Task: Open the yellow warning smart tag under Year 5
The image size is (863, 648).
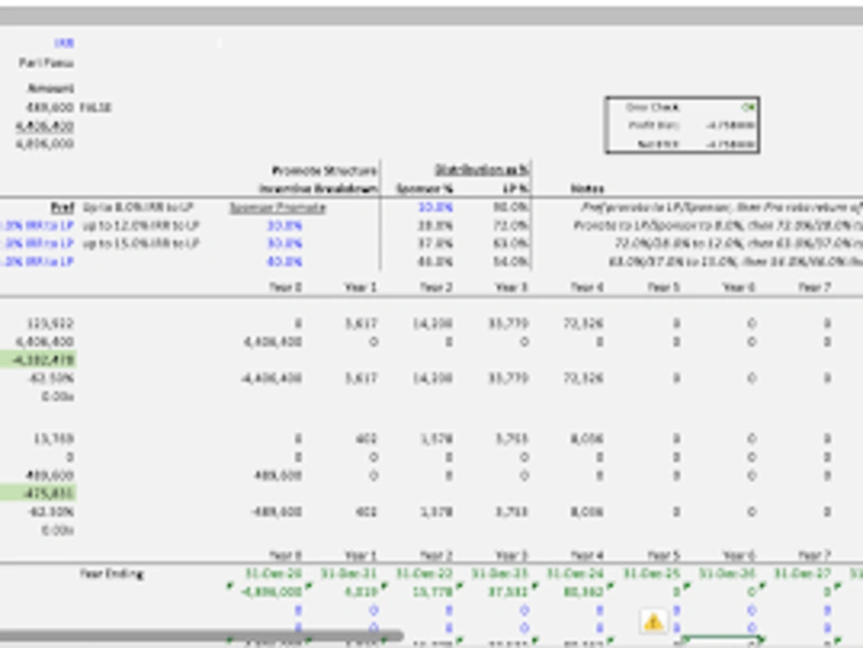Action: pyautogui.click(x=653, y=620)
